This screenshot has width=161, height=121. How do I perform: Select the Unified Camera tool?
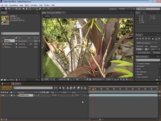(16, 9)
